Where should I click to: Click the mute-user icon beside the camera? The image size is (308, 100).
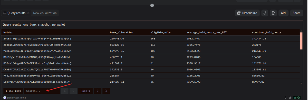(x=285, y=98)
